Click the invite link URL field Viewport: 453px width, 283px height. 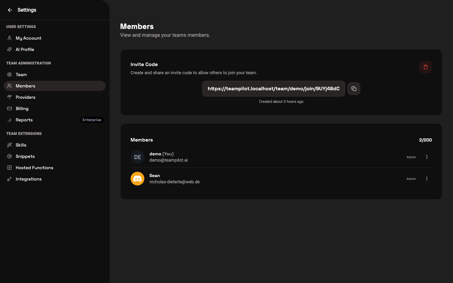[x=274, y=89]
